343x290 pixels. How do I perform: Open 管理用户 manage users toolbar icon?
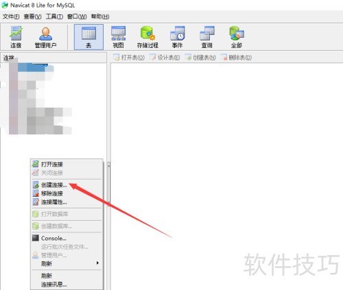pos(45,37)
